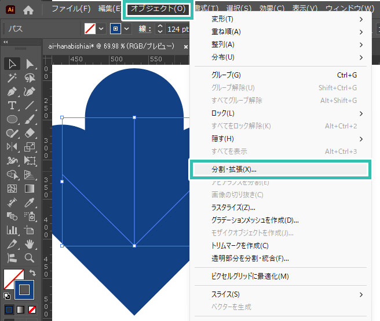Select the Eraser tool
The image size is (380, 321).
coord(30,132)
